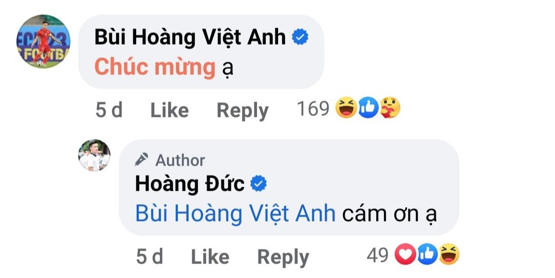Tap the Haha reaction emoji next to 169
555x278 pixels.
click(x=346, y=108)
